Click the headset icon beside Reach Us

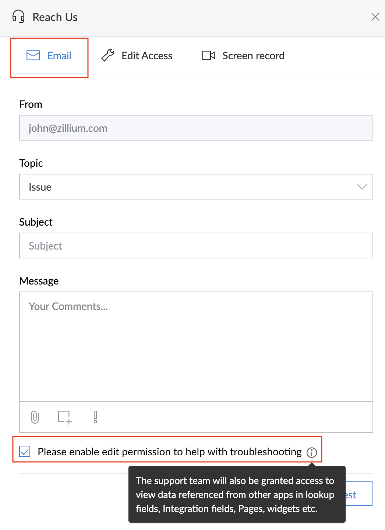[18, 17]
